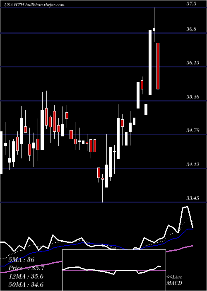Click the '5MA : 36' legend entry
The width and height of the screenshot is (207, 291).
click(21, 260)
